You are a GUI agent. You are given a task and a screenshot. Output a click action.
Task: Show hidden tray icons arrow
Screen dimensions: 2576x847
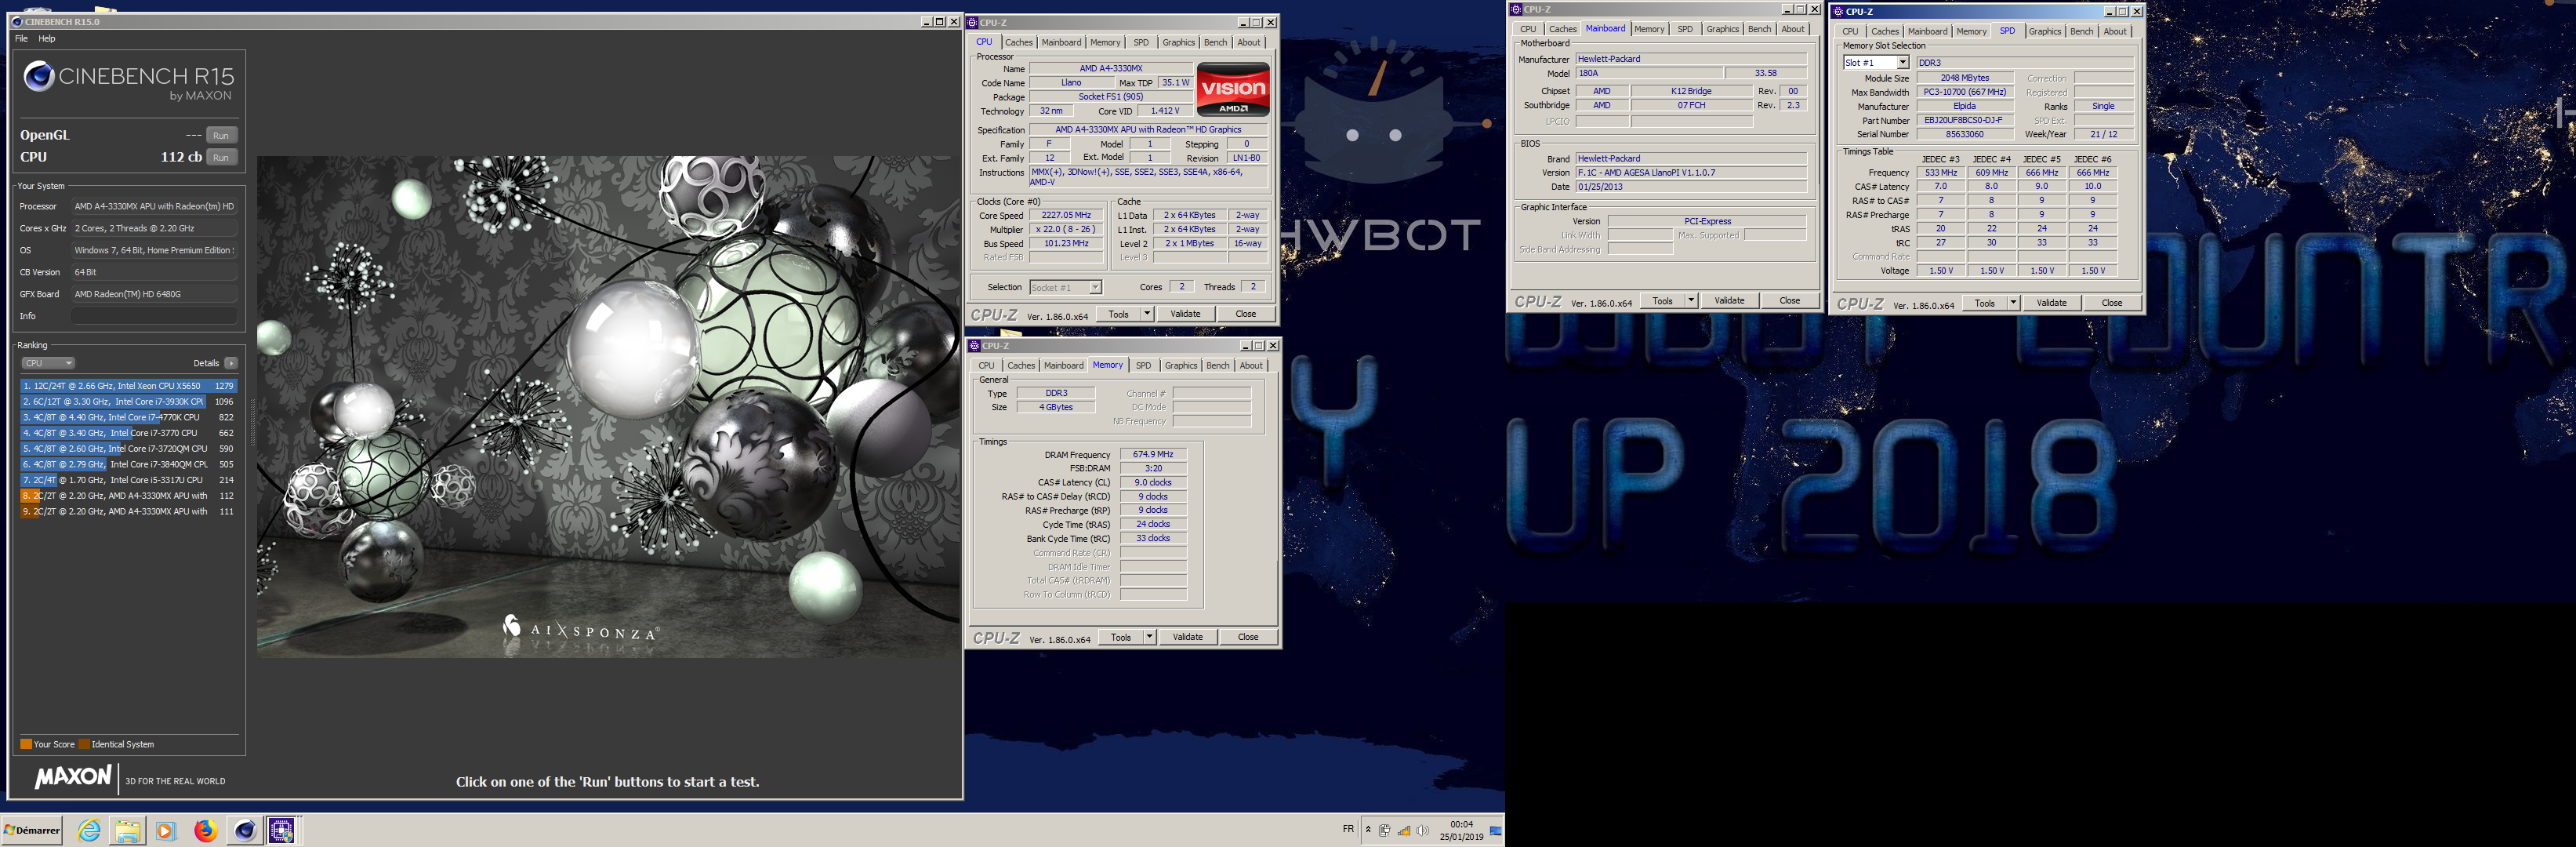pyautogui.click(x=1368, y=830)
